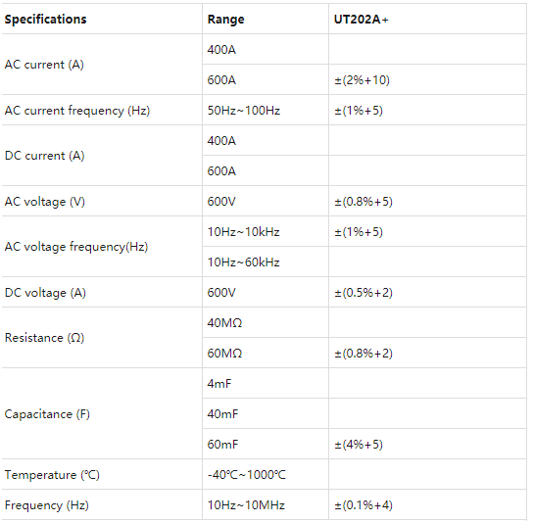533x523 pixels.
Task: Click the Capacitance (F) row label
Action: (47, 414)
